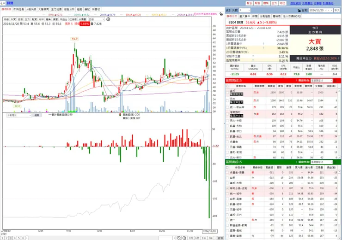Image resolution: width=342 pixels, height=240 pixels.
Task: Check the 統一-城中 sell row checkbox
Action: tap(227, 193)
